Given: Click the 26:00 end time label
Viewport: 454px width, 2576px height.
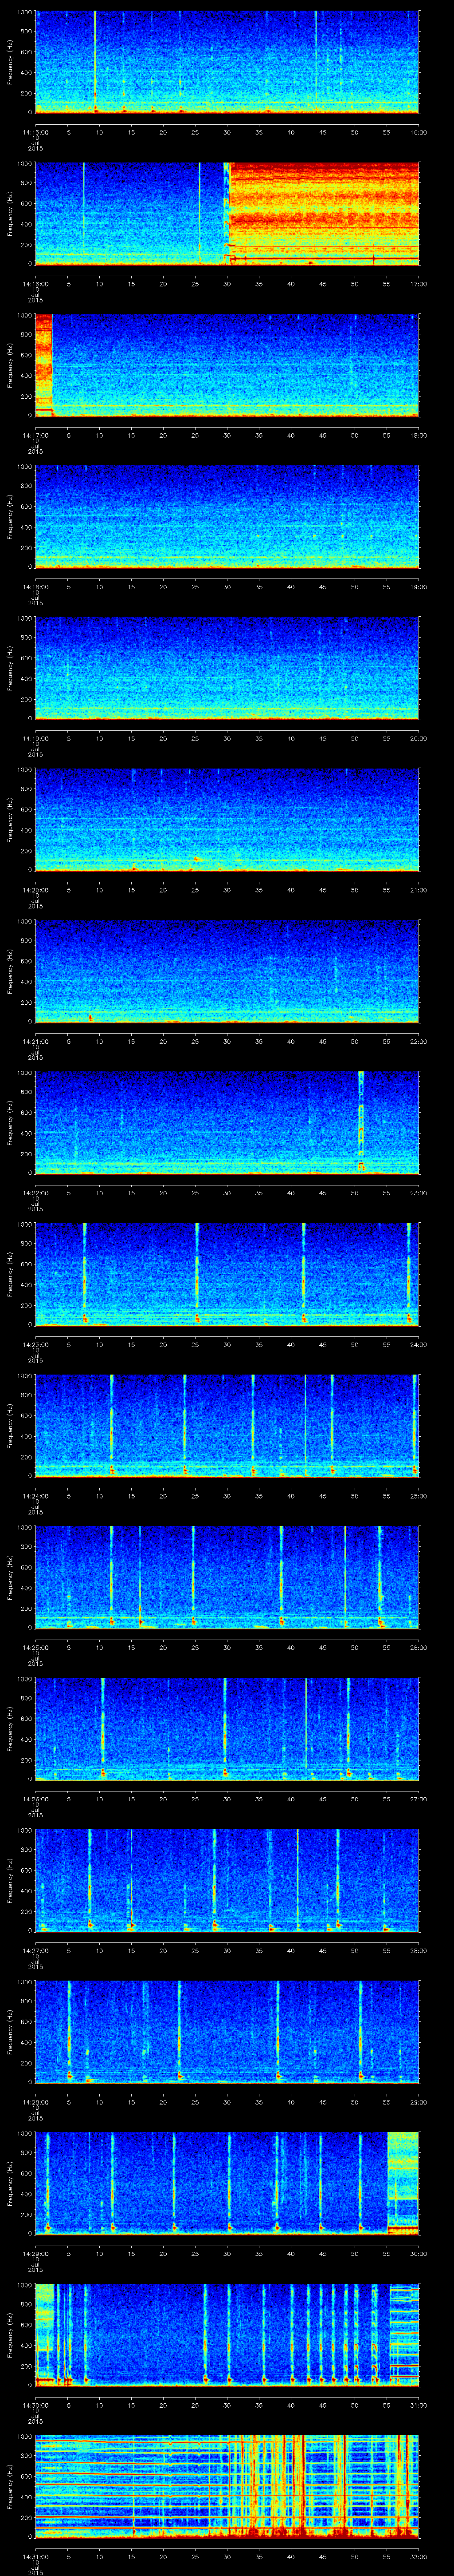Looking at the screenshot, I should tap(418, 1648).
